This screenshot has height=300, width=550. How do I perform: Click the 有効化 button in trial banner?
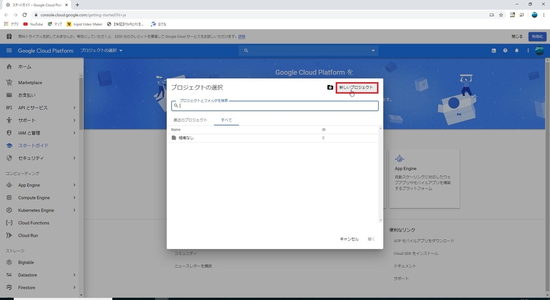pyautogui.click(x=538, y=36)
